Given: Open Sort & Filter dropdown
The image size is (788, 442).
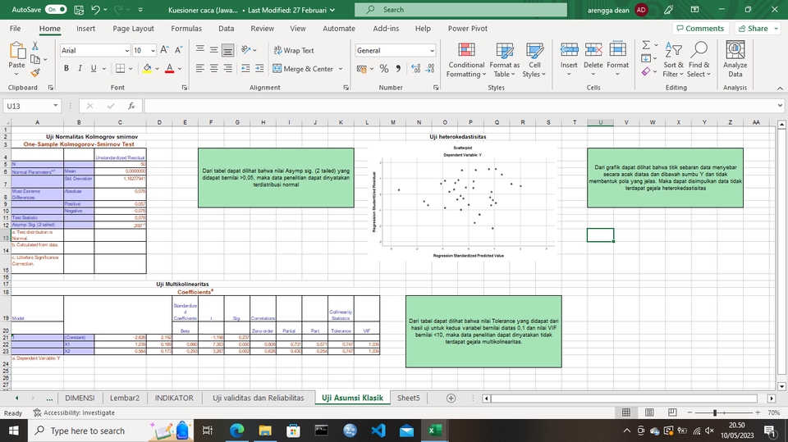Looking at the screenshot, I should point(673,61).
